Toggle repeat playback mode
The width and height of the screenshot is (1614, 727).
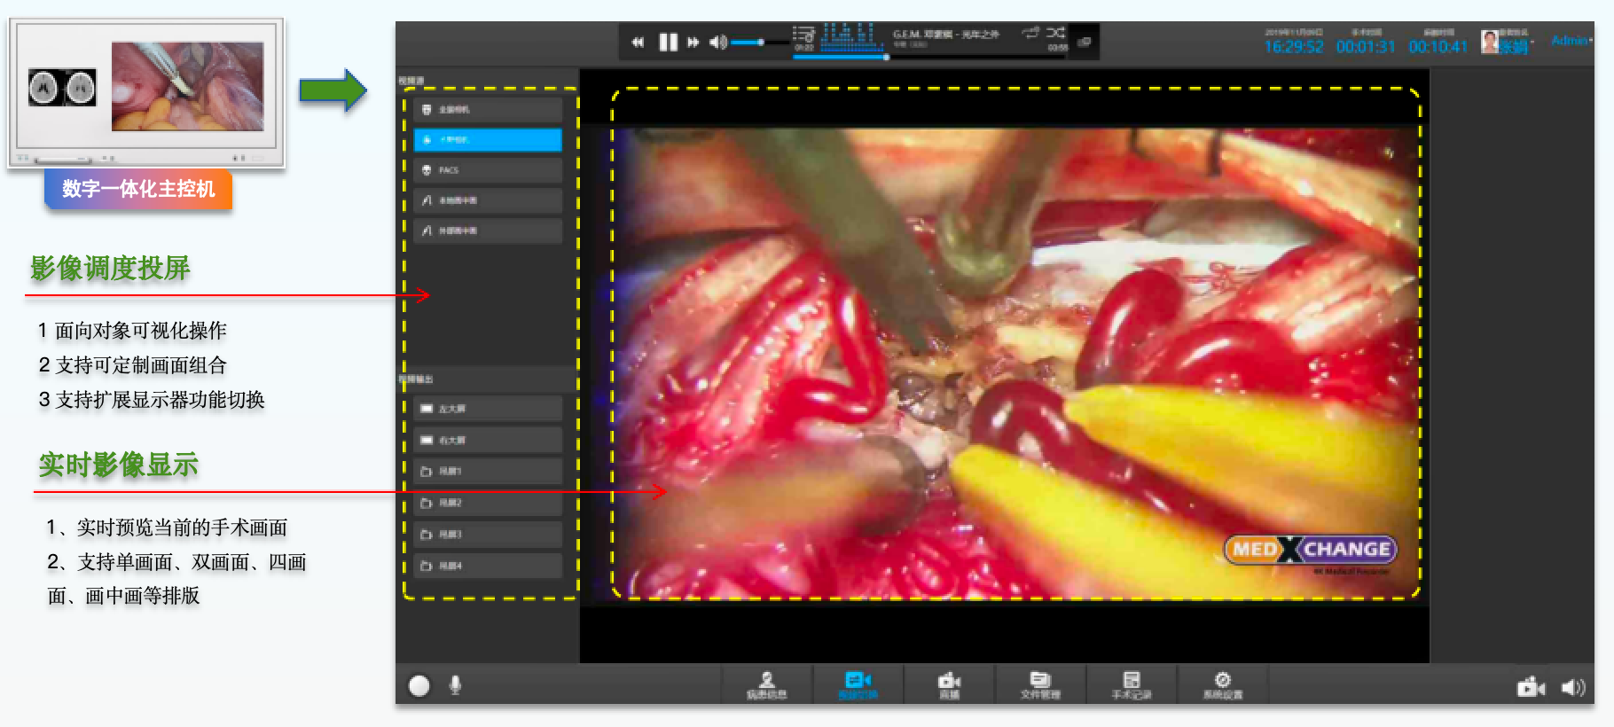click(1030, 33)
